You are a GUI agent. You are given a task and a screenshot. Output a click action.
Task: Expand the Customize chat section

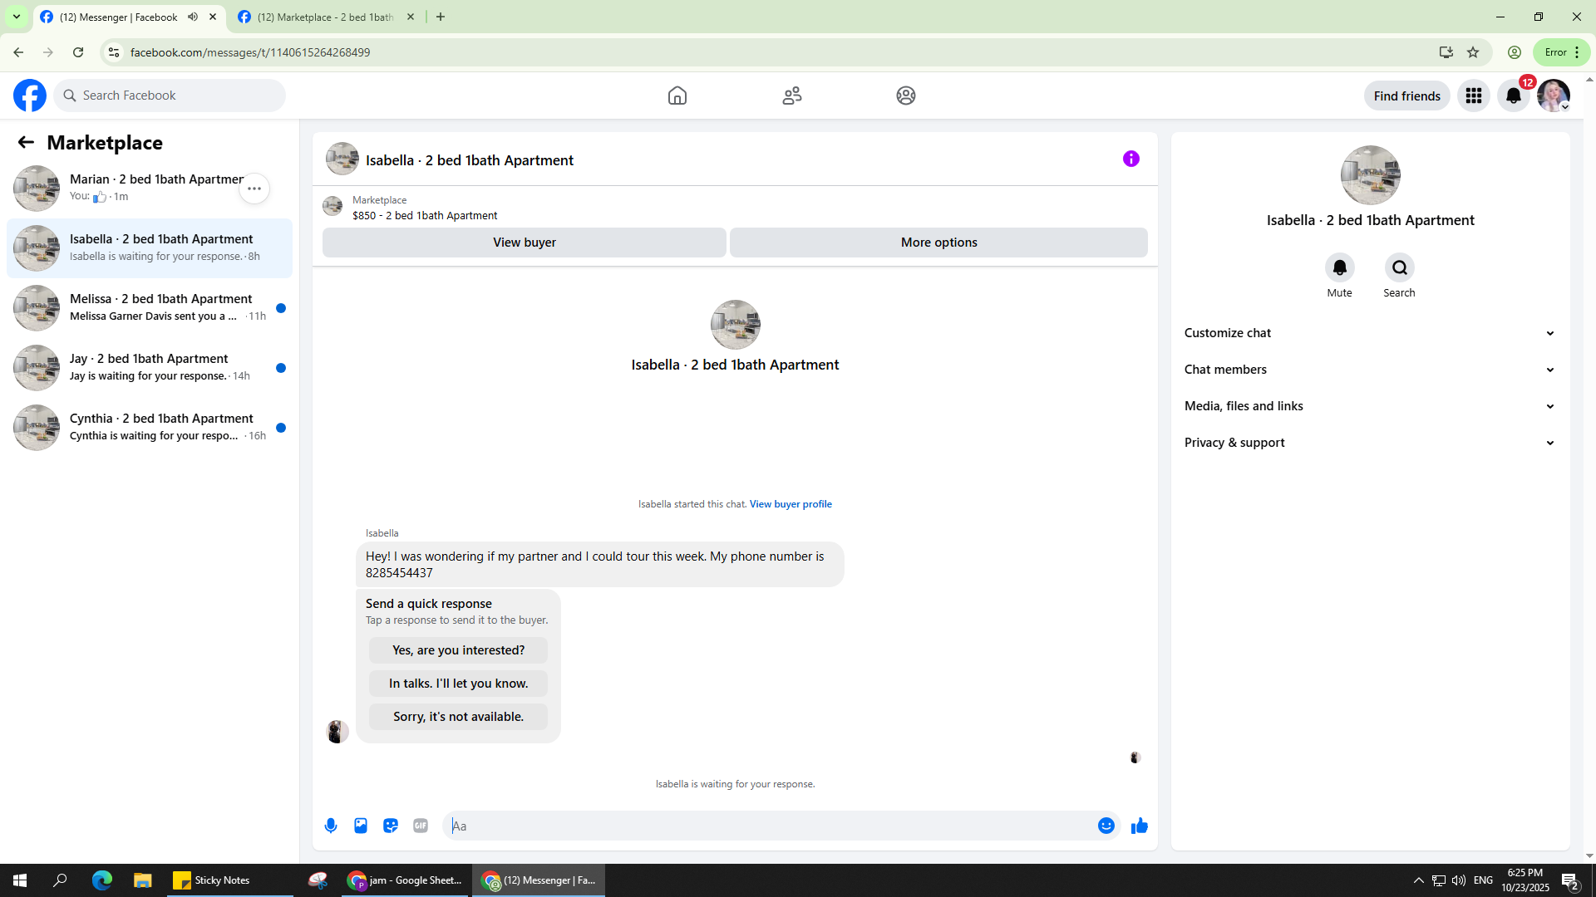(x=1369, y=333)
